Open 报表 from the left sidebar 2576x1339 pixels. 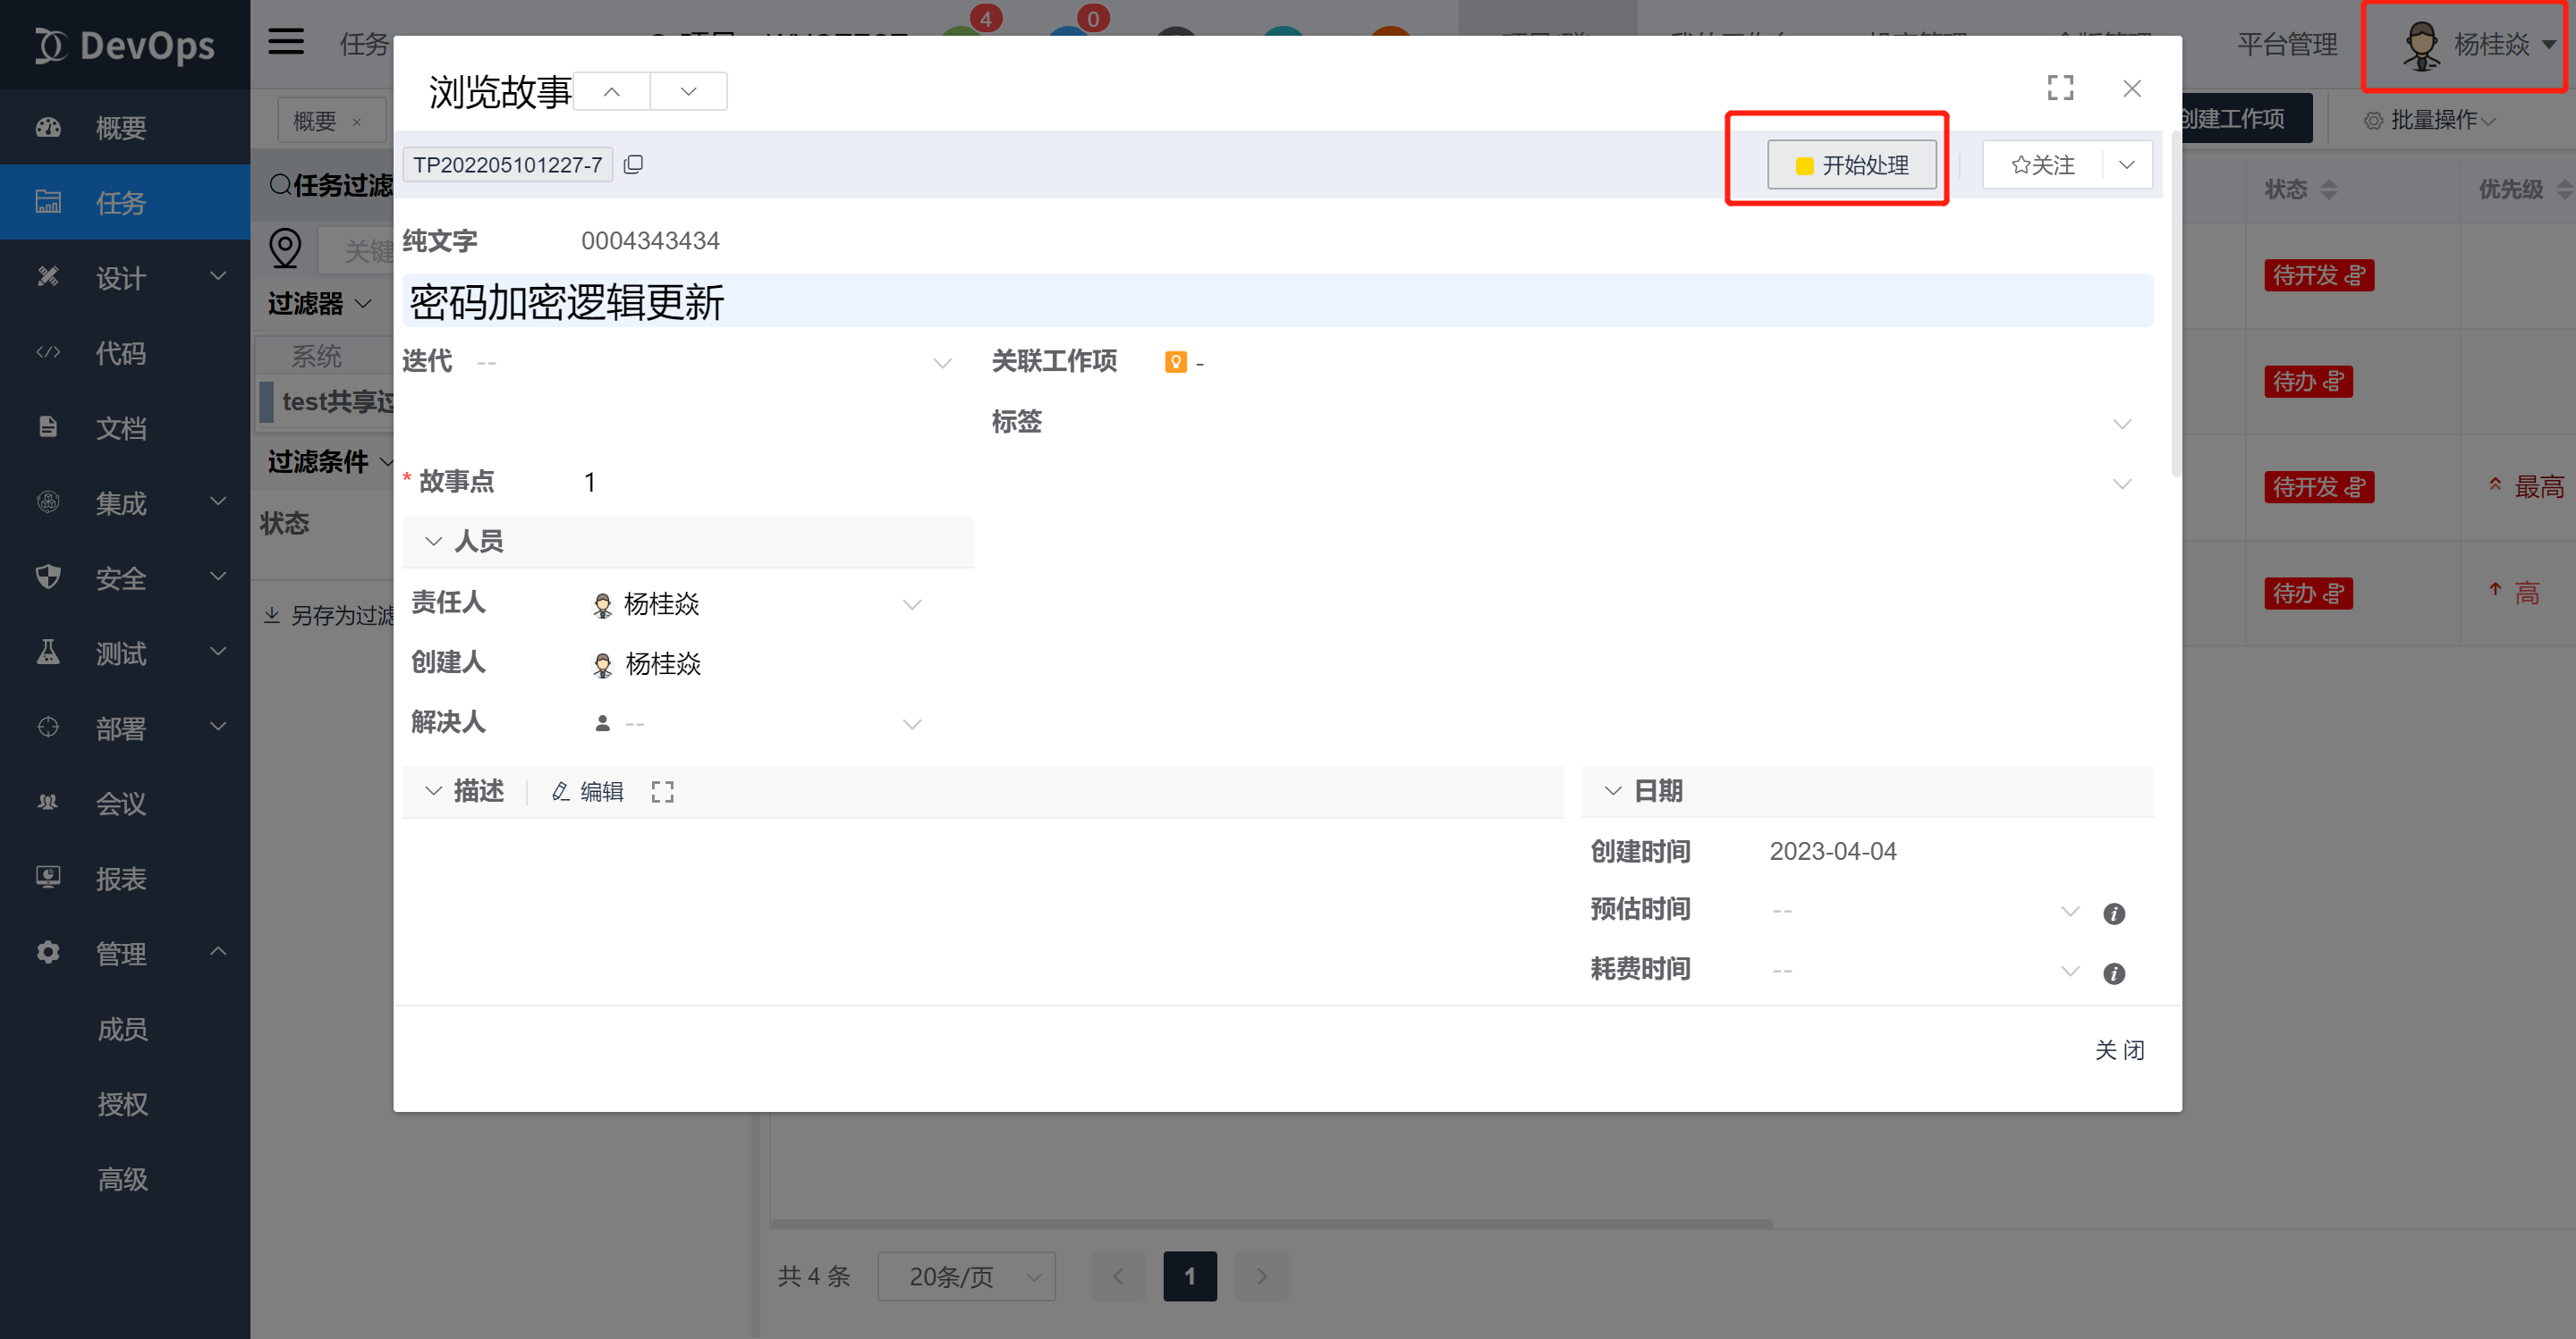[x=120, y=879]
